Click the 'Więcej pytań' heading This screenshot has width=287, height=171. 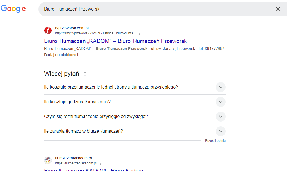pos(62,74)
